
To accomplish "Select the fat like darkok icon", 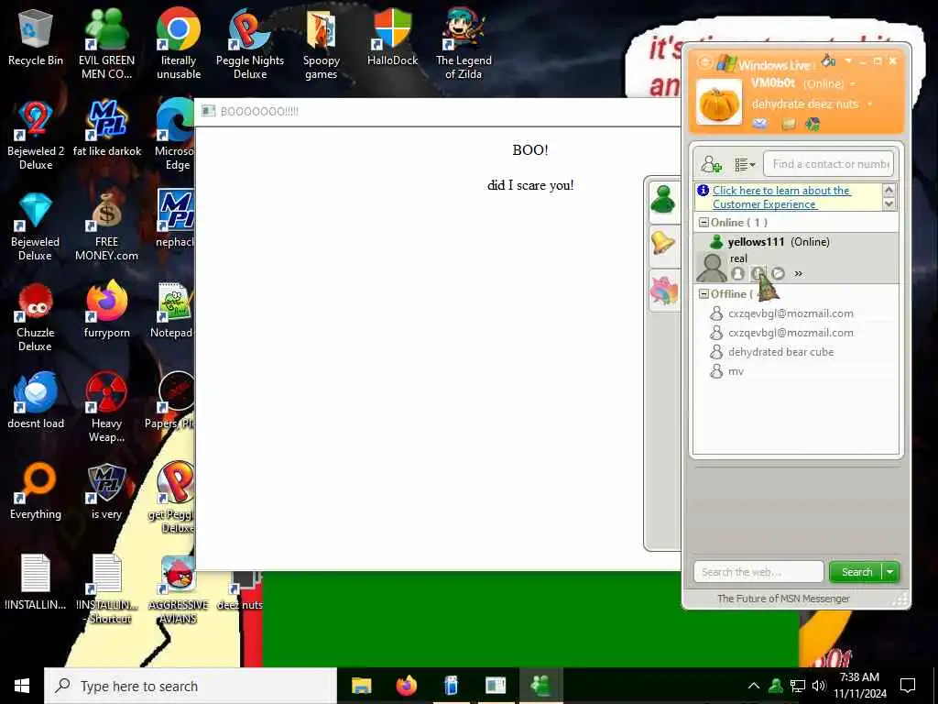I will 106,128.
